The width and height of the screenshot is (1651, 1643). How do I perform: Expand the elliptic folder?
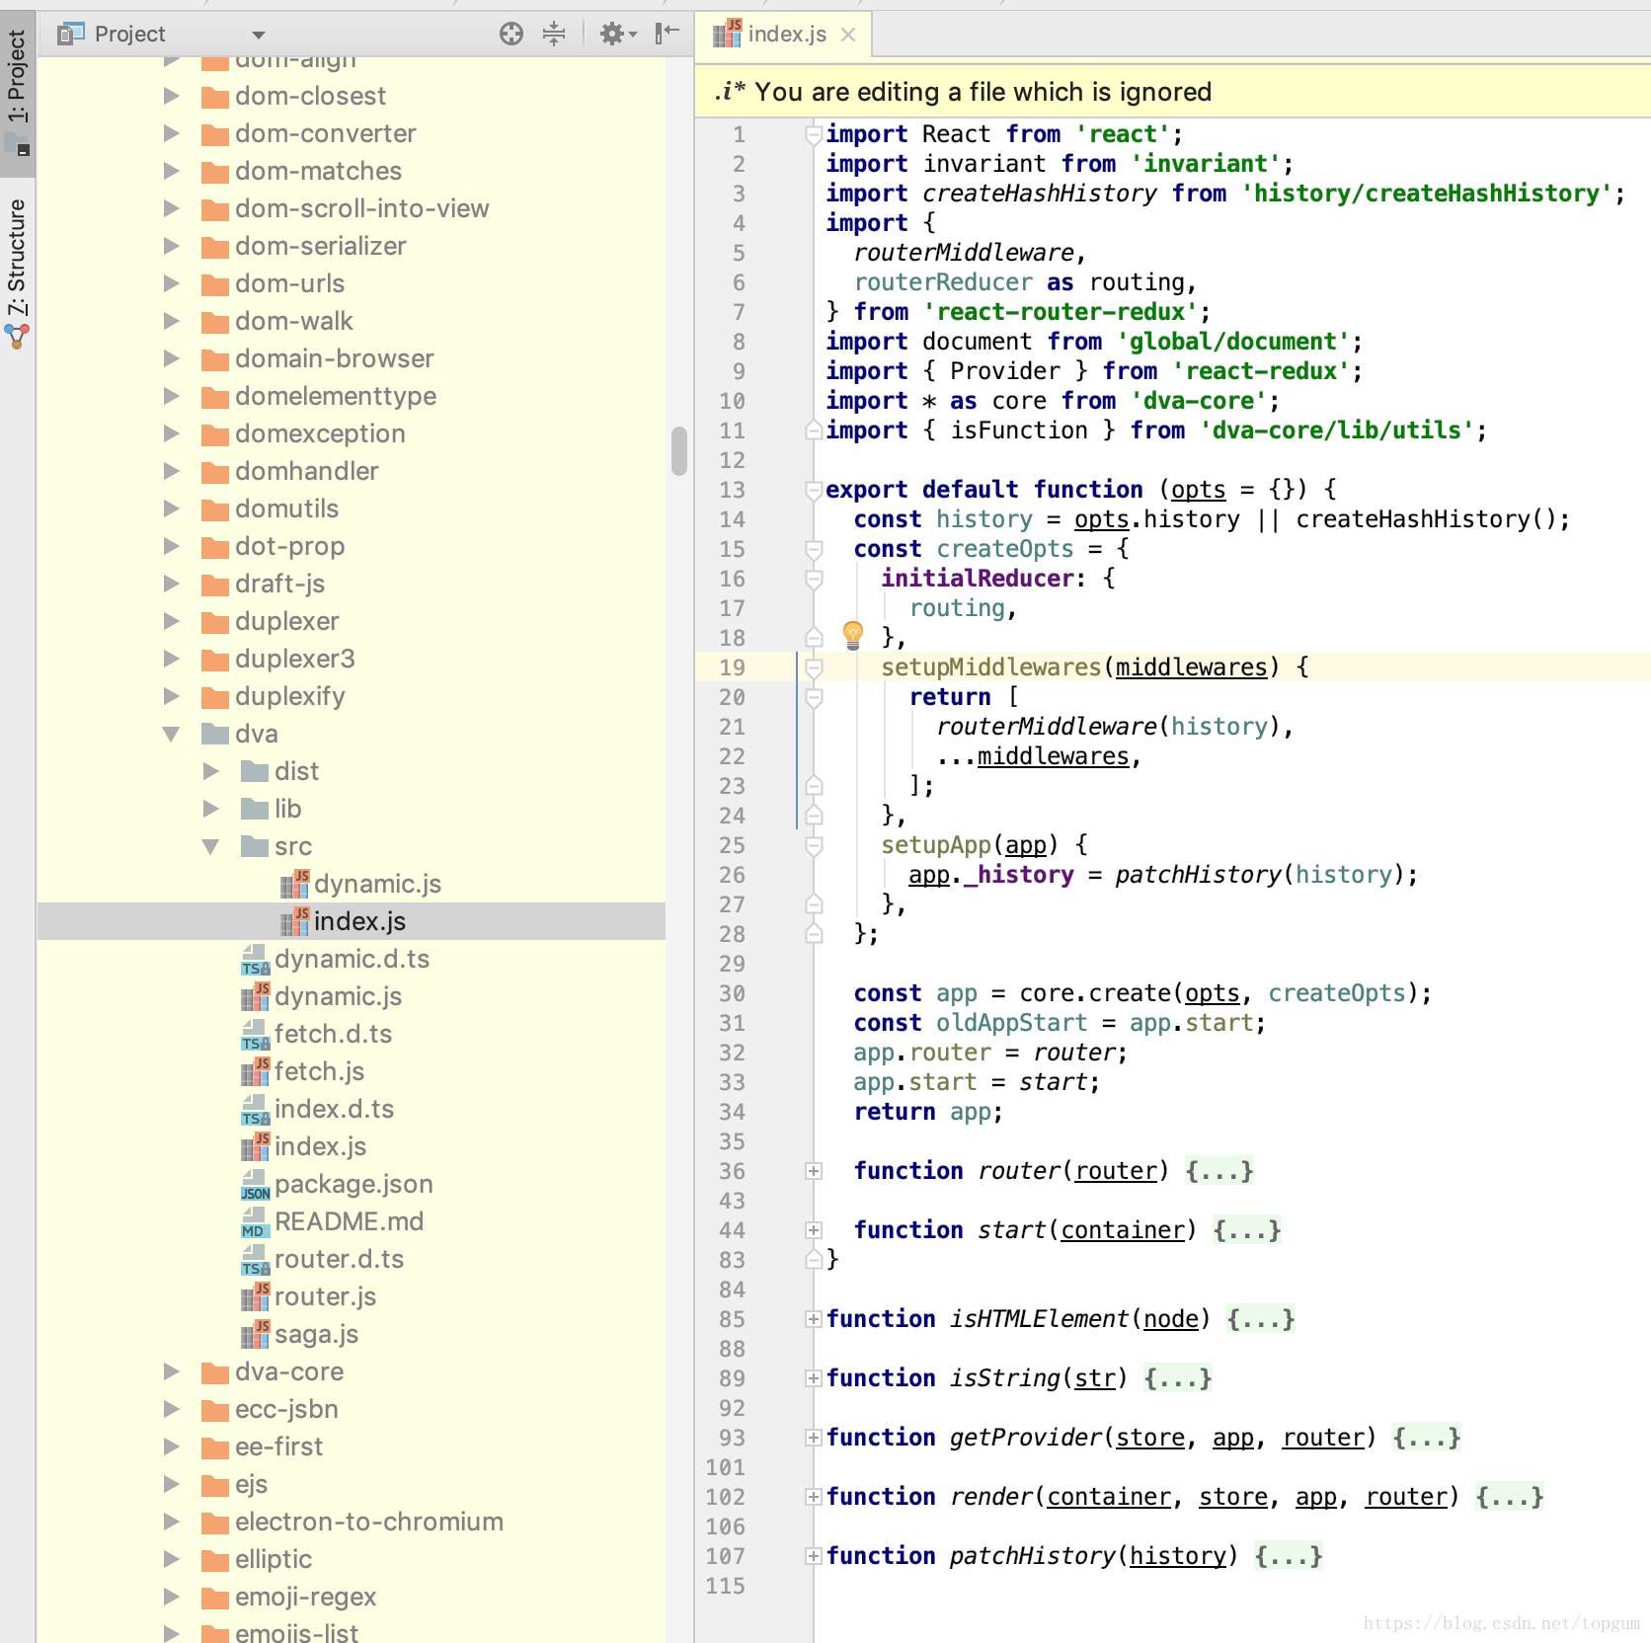[x=171, y=1559]
